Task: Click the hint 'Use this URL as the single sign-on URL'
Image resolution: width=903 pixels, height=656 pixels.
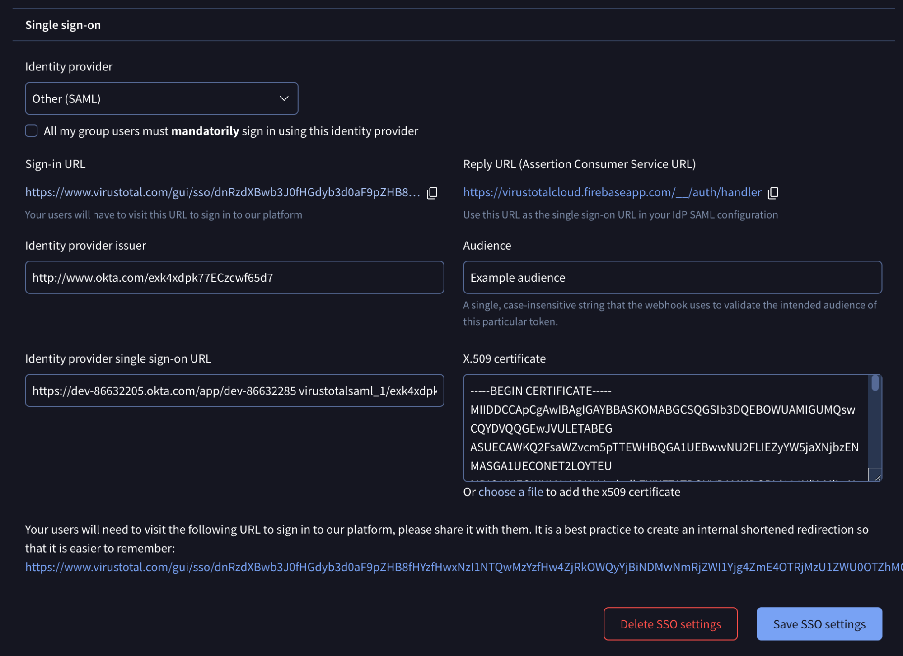Action: click(620, 215)
